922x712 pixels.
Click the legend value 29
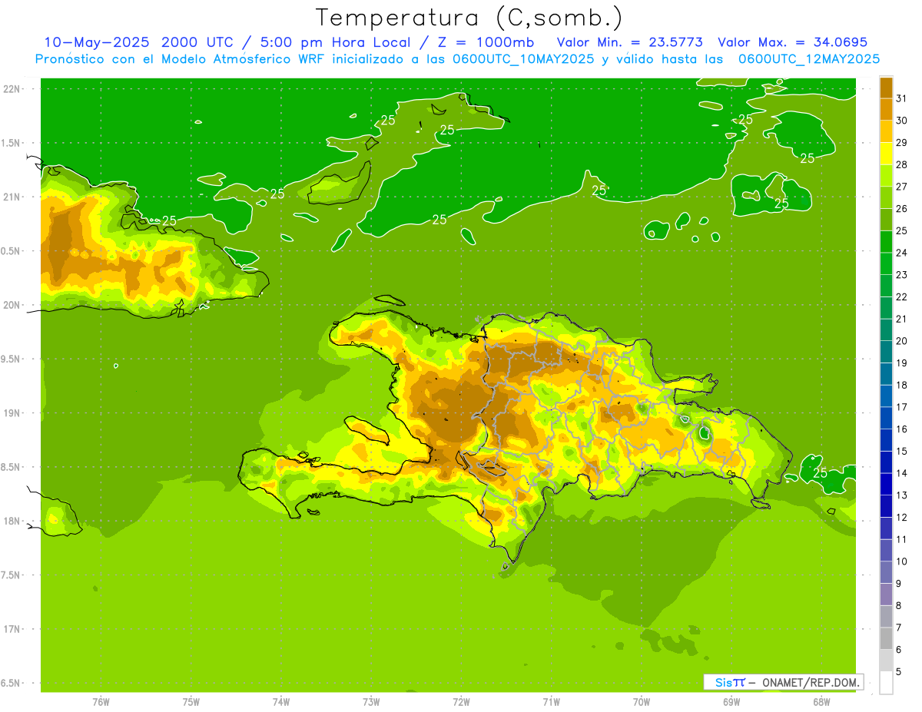901,143
